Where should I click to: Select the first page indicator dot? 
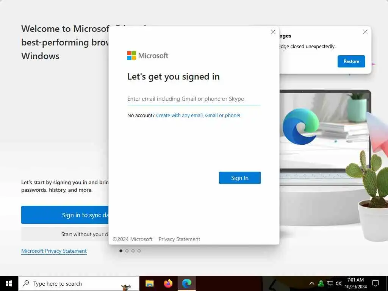click(x=121, y=251)
